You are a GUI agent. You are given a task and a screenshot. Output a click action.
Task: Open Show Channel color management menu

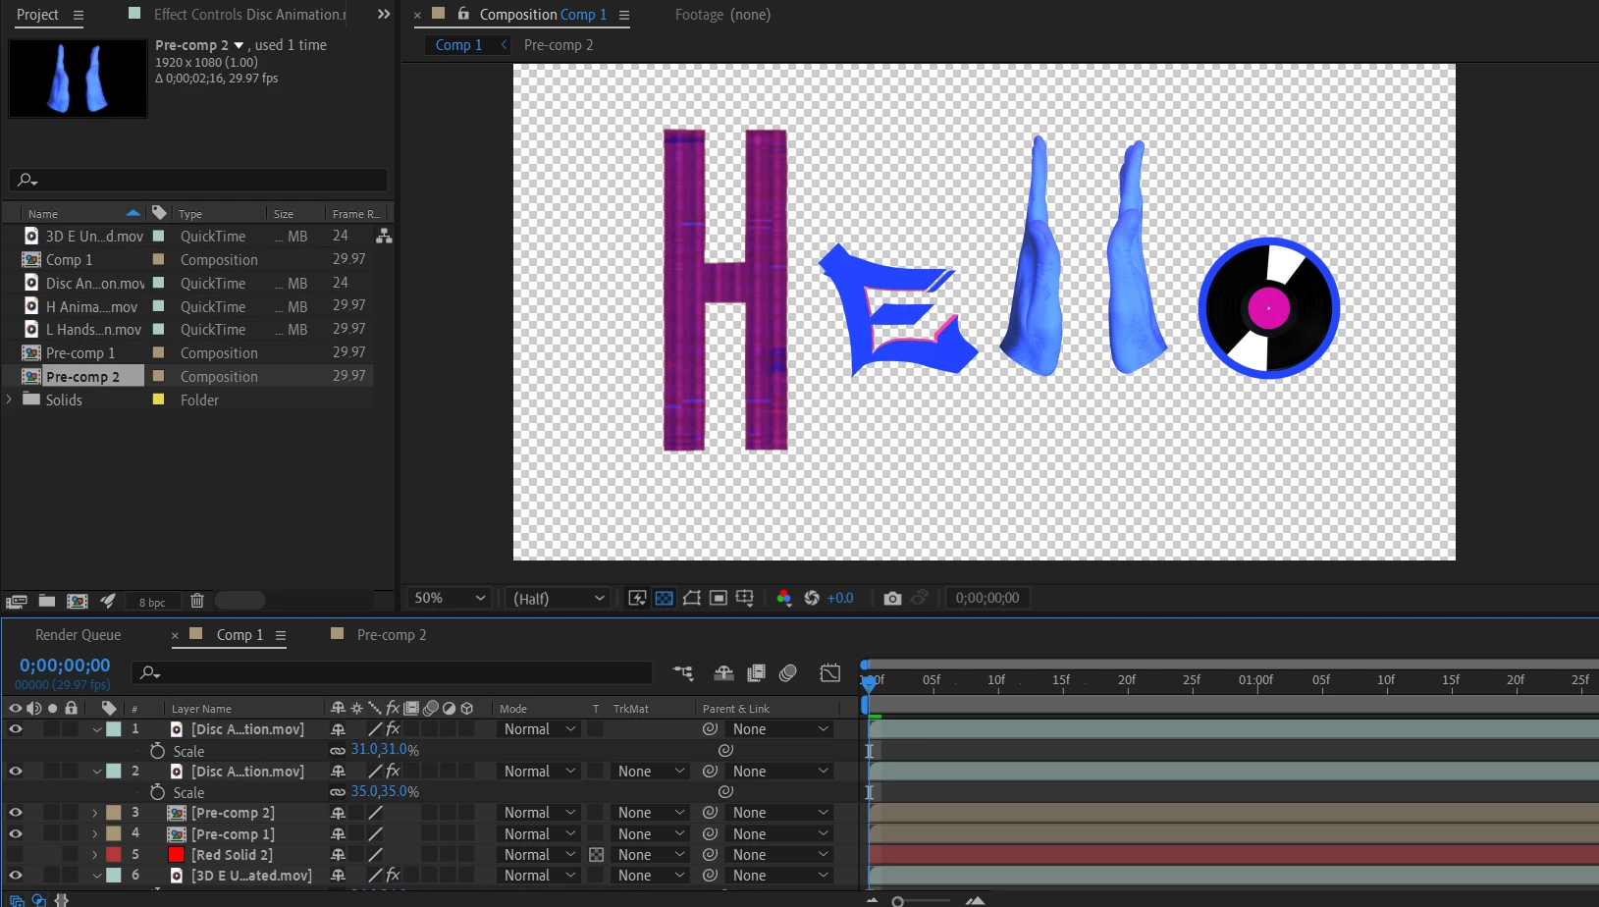[783, 598]
